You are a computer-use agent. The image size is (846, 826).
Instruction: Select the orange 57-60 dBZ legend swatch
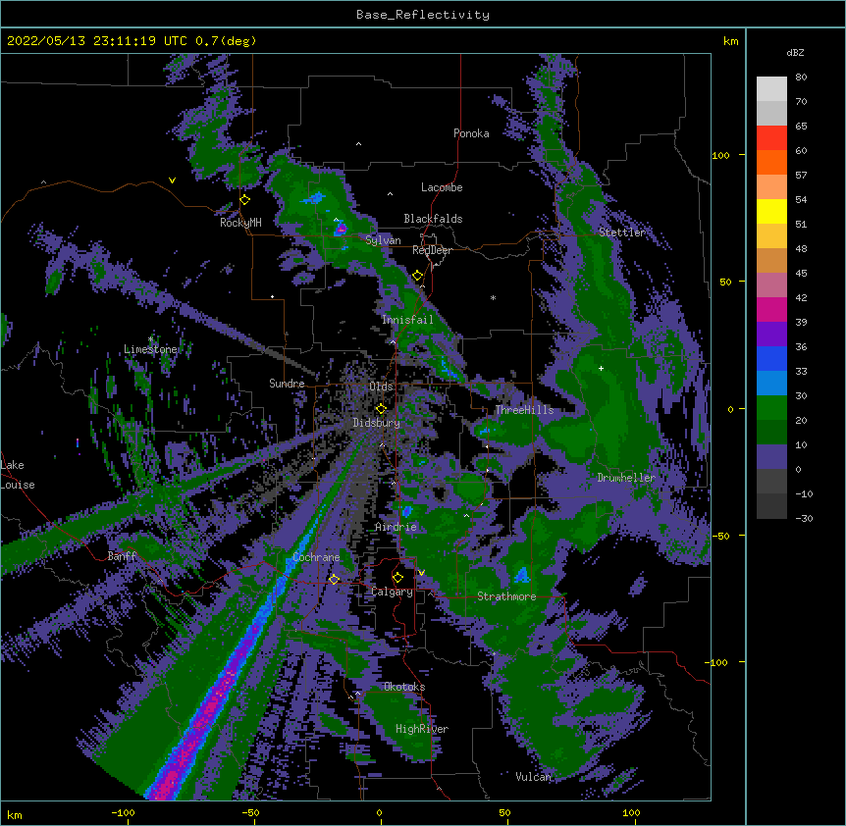click(771, 162)
